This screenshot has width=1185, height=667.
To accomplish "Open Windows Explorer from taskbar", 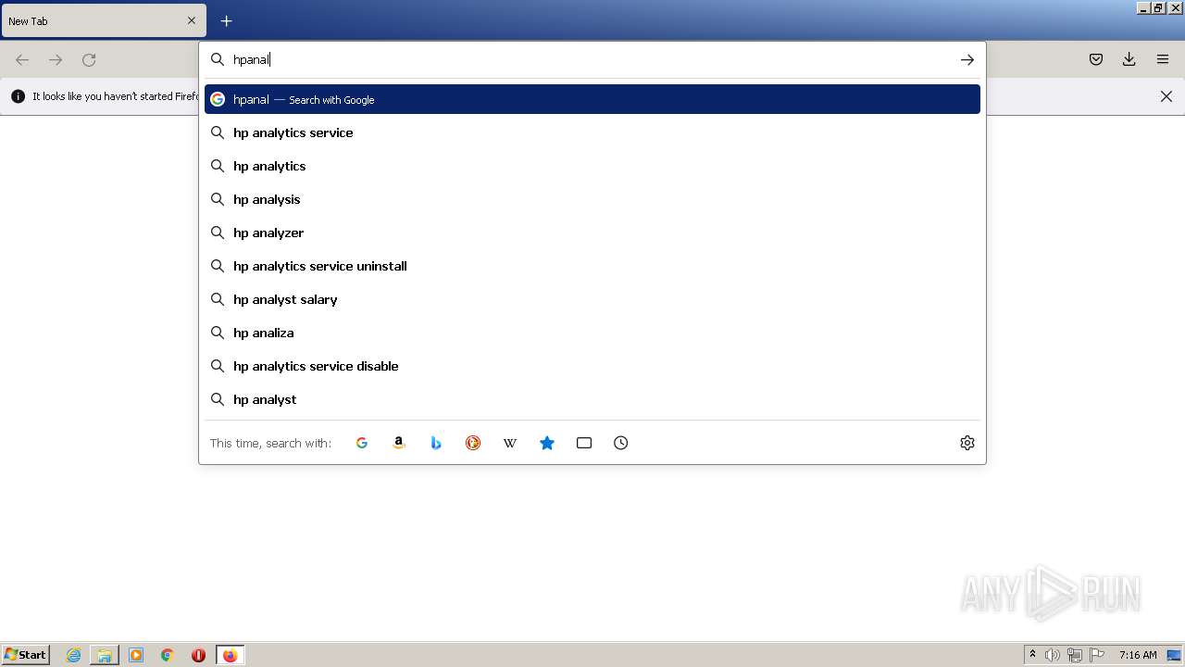I will [105, 655].
